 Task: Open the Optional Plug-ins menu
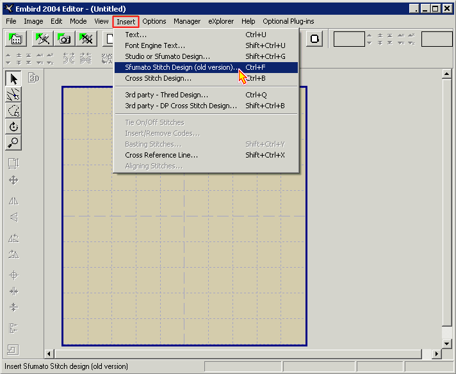click(x=288, y=21)
